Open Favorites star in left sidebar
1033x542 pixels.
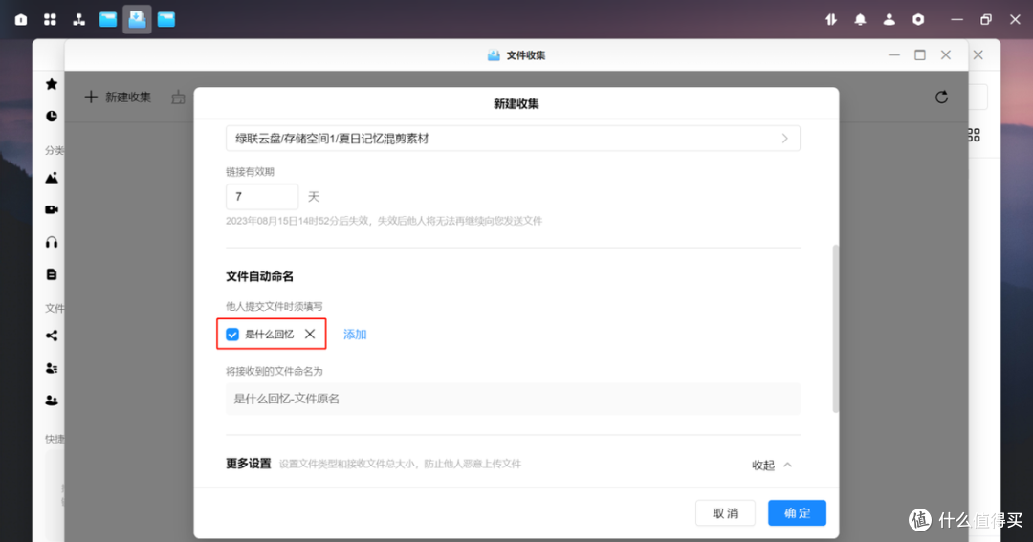(x=52, y=84)
